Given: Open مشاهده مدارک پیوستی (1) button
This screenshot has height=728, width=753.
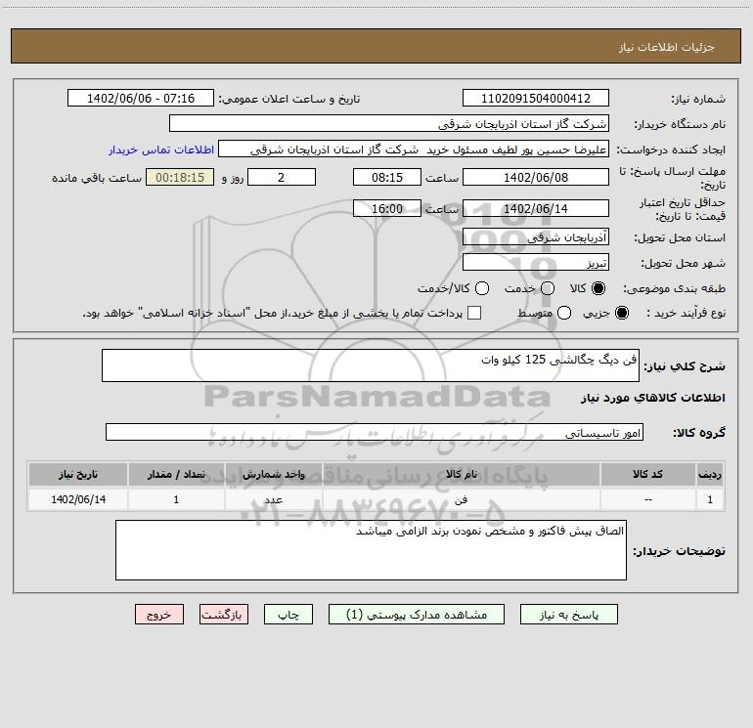Looking at the screenshot, I should 417,615.
